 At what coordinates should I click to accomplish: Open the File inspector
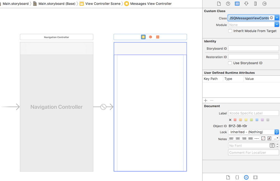coord(219,4)
